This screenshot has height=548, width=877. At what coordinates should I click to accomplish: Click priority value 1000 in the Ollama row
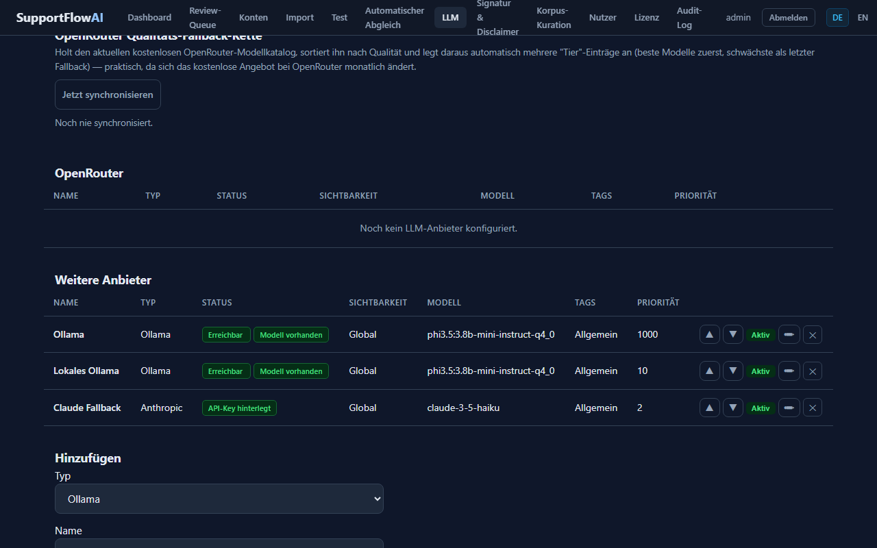(647, 334)
